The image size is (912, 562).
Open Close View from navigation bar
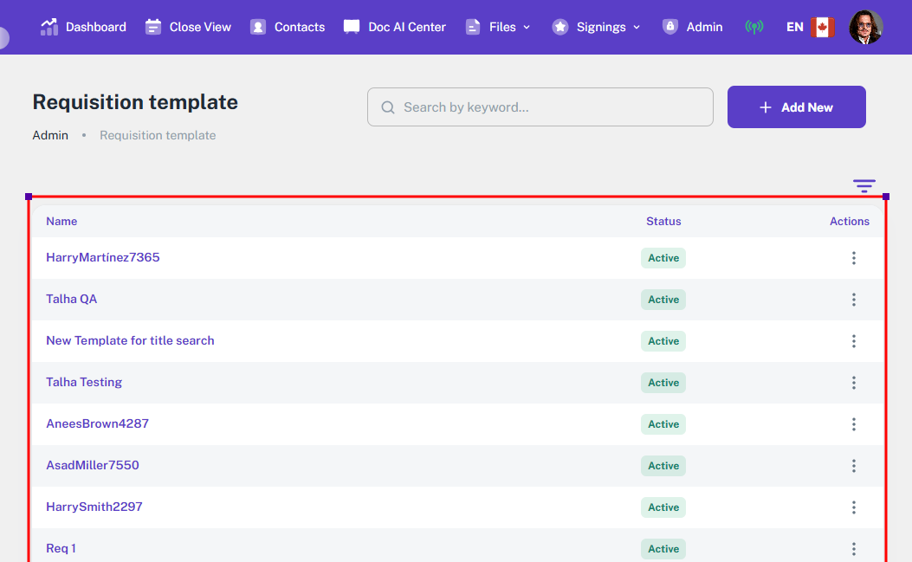click(188, 27)
